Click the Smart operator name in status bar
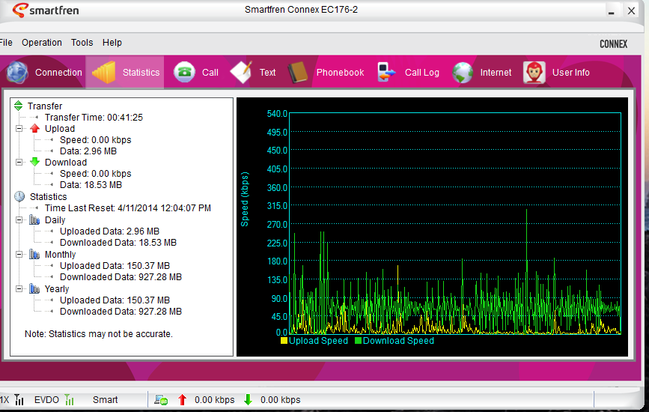The image size is (649, 412). coord(105,399)
